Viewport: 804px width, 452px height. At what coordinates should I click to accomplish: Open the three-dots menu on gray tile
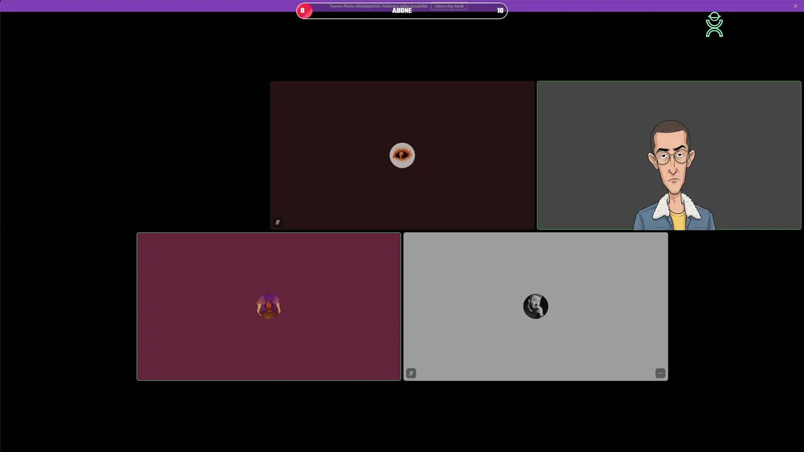pyautogui.click(x=660, y=373)
